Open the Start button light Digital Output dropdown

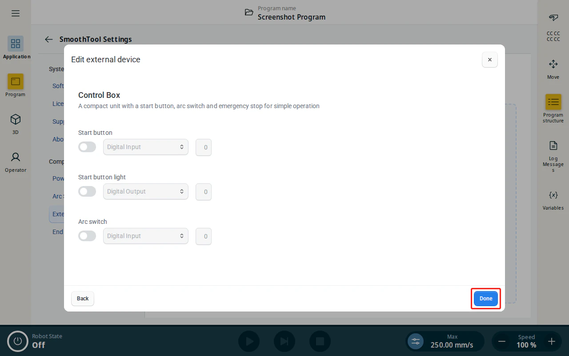(x=146, y=191)
